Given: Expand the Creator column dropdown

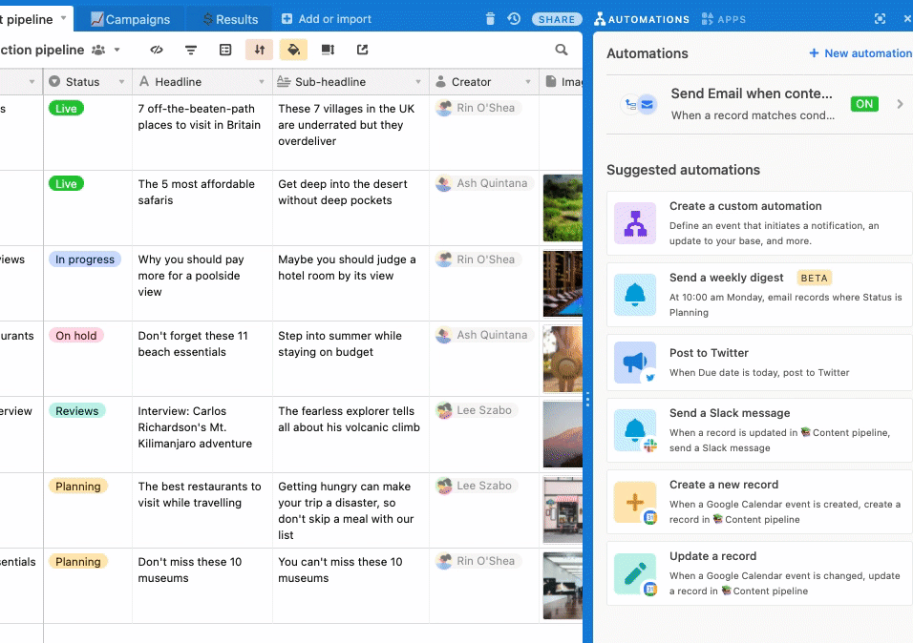Looking at the screenshot, I should (528, 82).
